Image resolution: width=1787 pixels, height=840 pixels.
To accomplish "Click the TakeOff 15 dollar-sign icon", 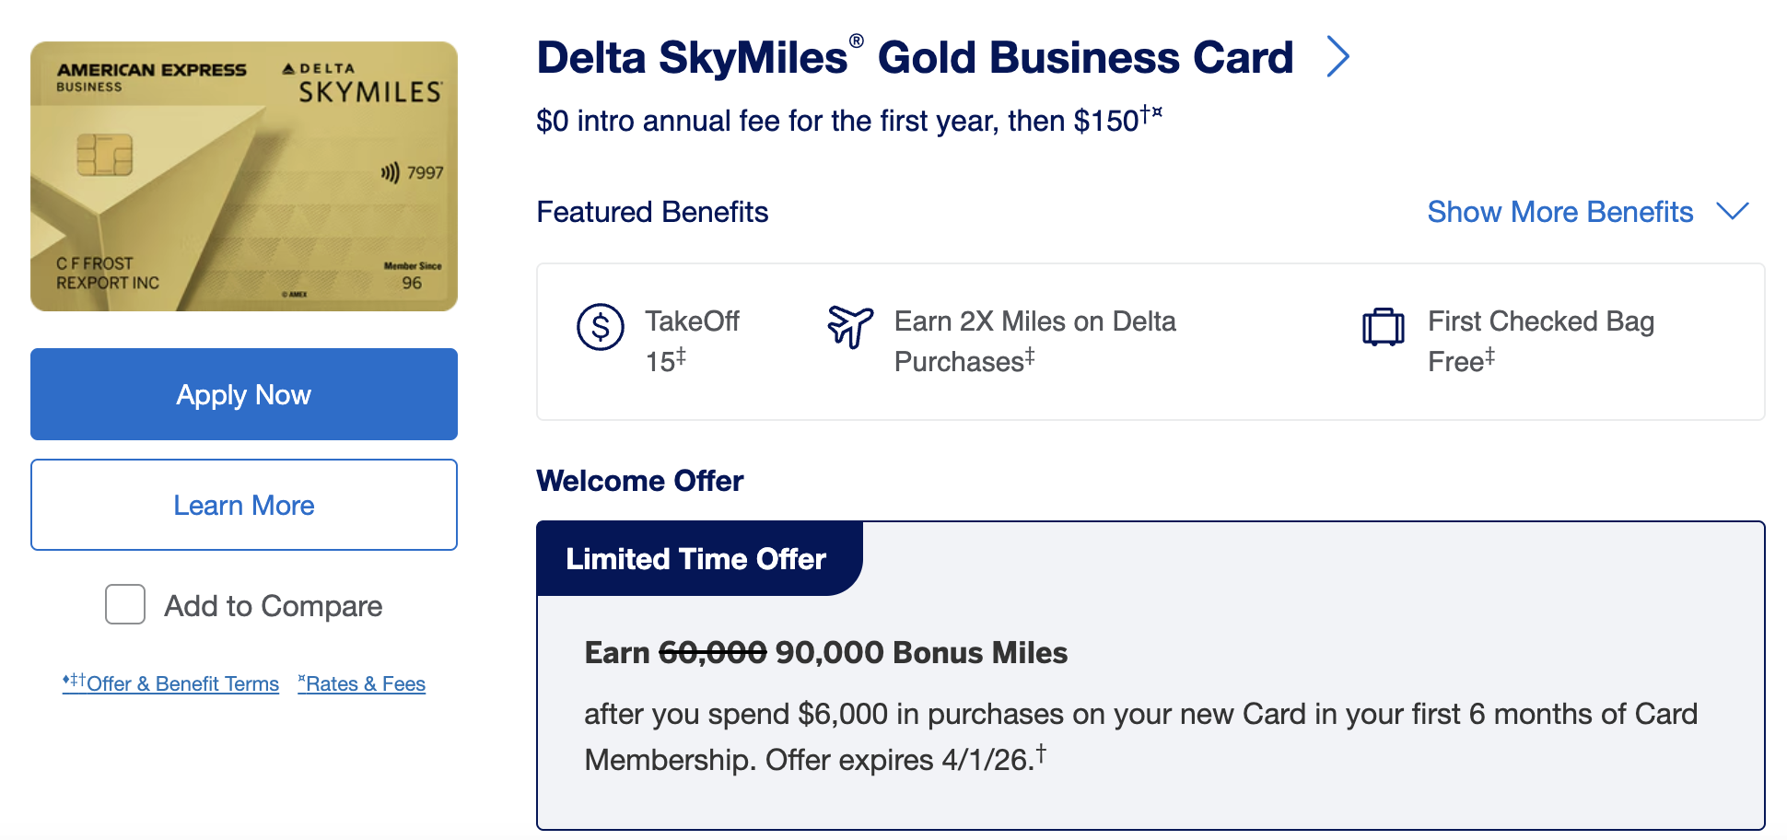I will pos(600,327).
